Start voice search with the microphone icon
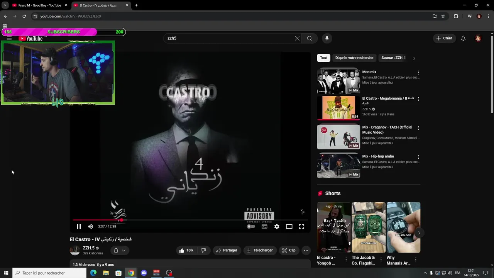The height and width of the screenshot is (278, 494). click(x=327, y=38)
